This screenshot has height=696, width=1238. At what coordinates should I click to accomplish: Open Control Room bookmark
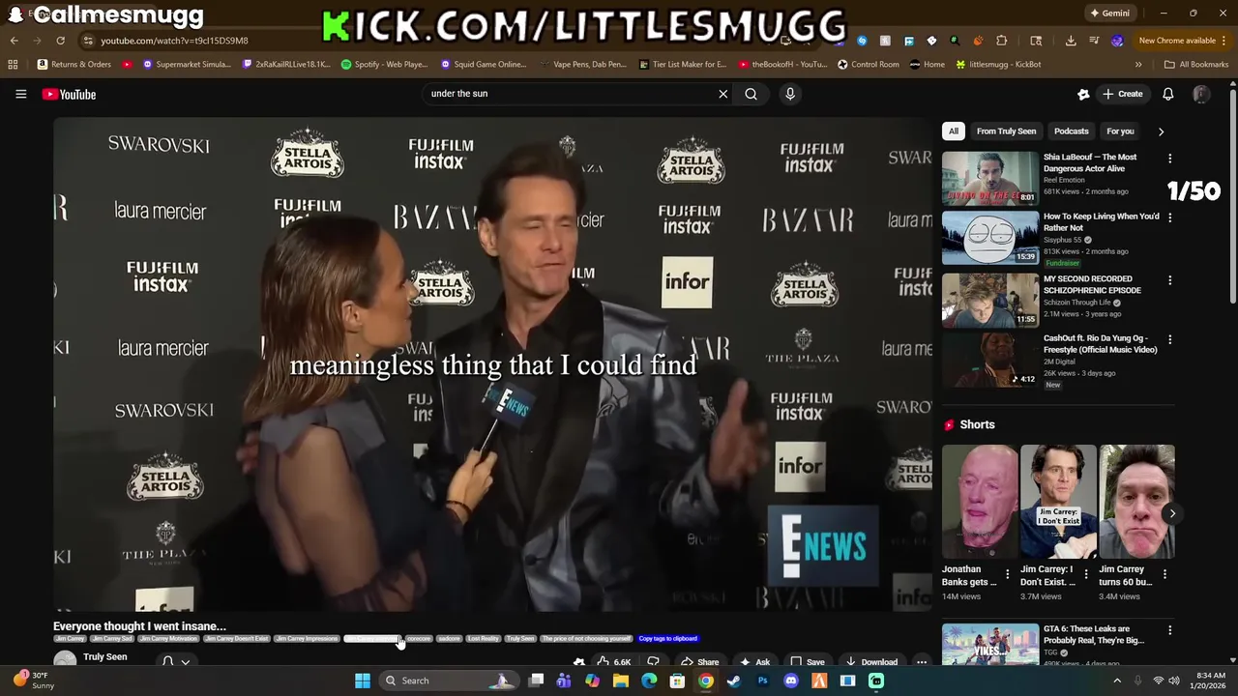(869, 65)
